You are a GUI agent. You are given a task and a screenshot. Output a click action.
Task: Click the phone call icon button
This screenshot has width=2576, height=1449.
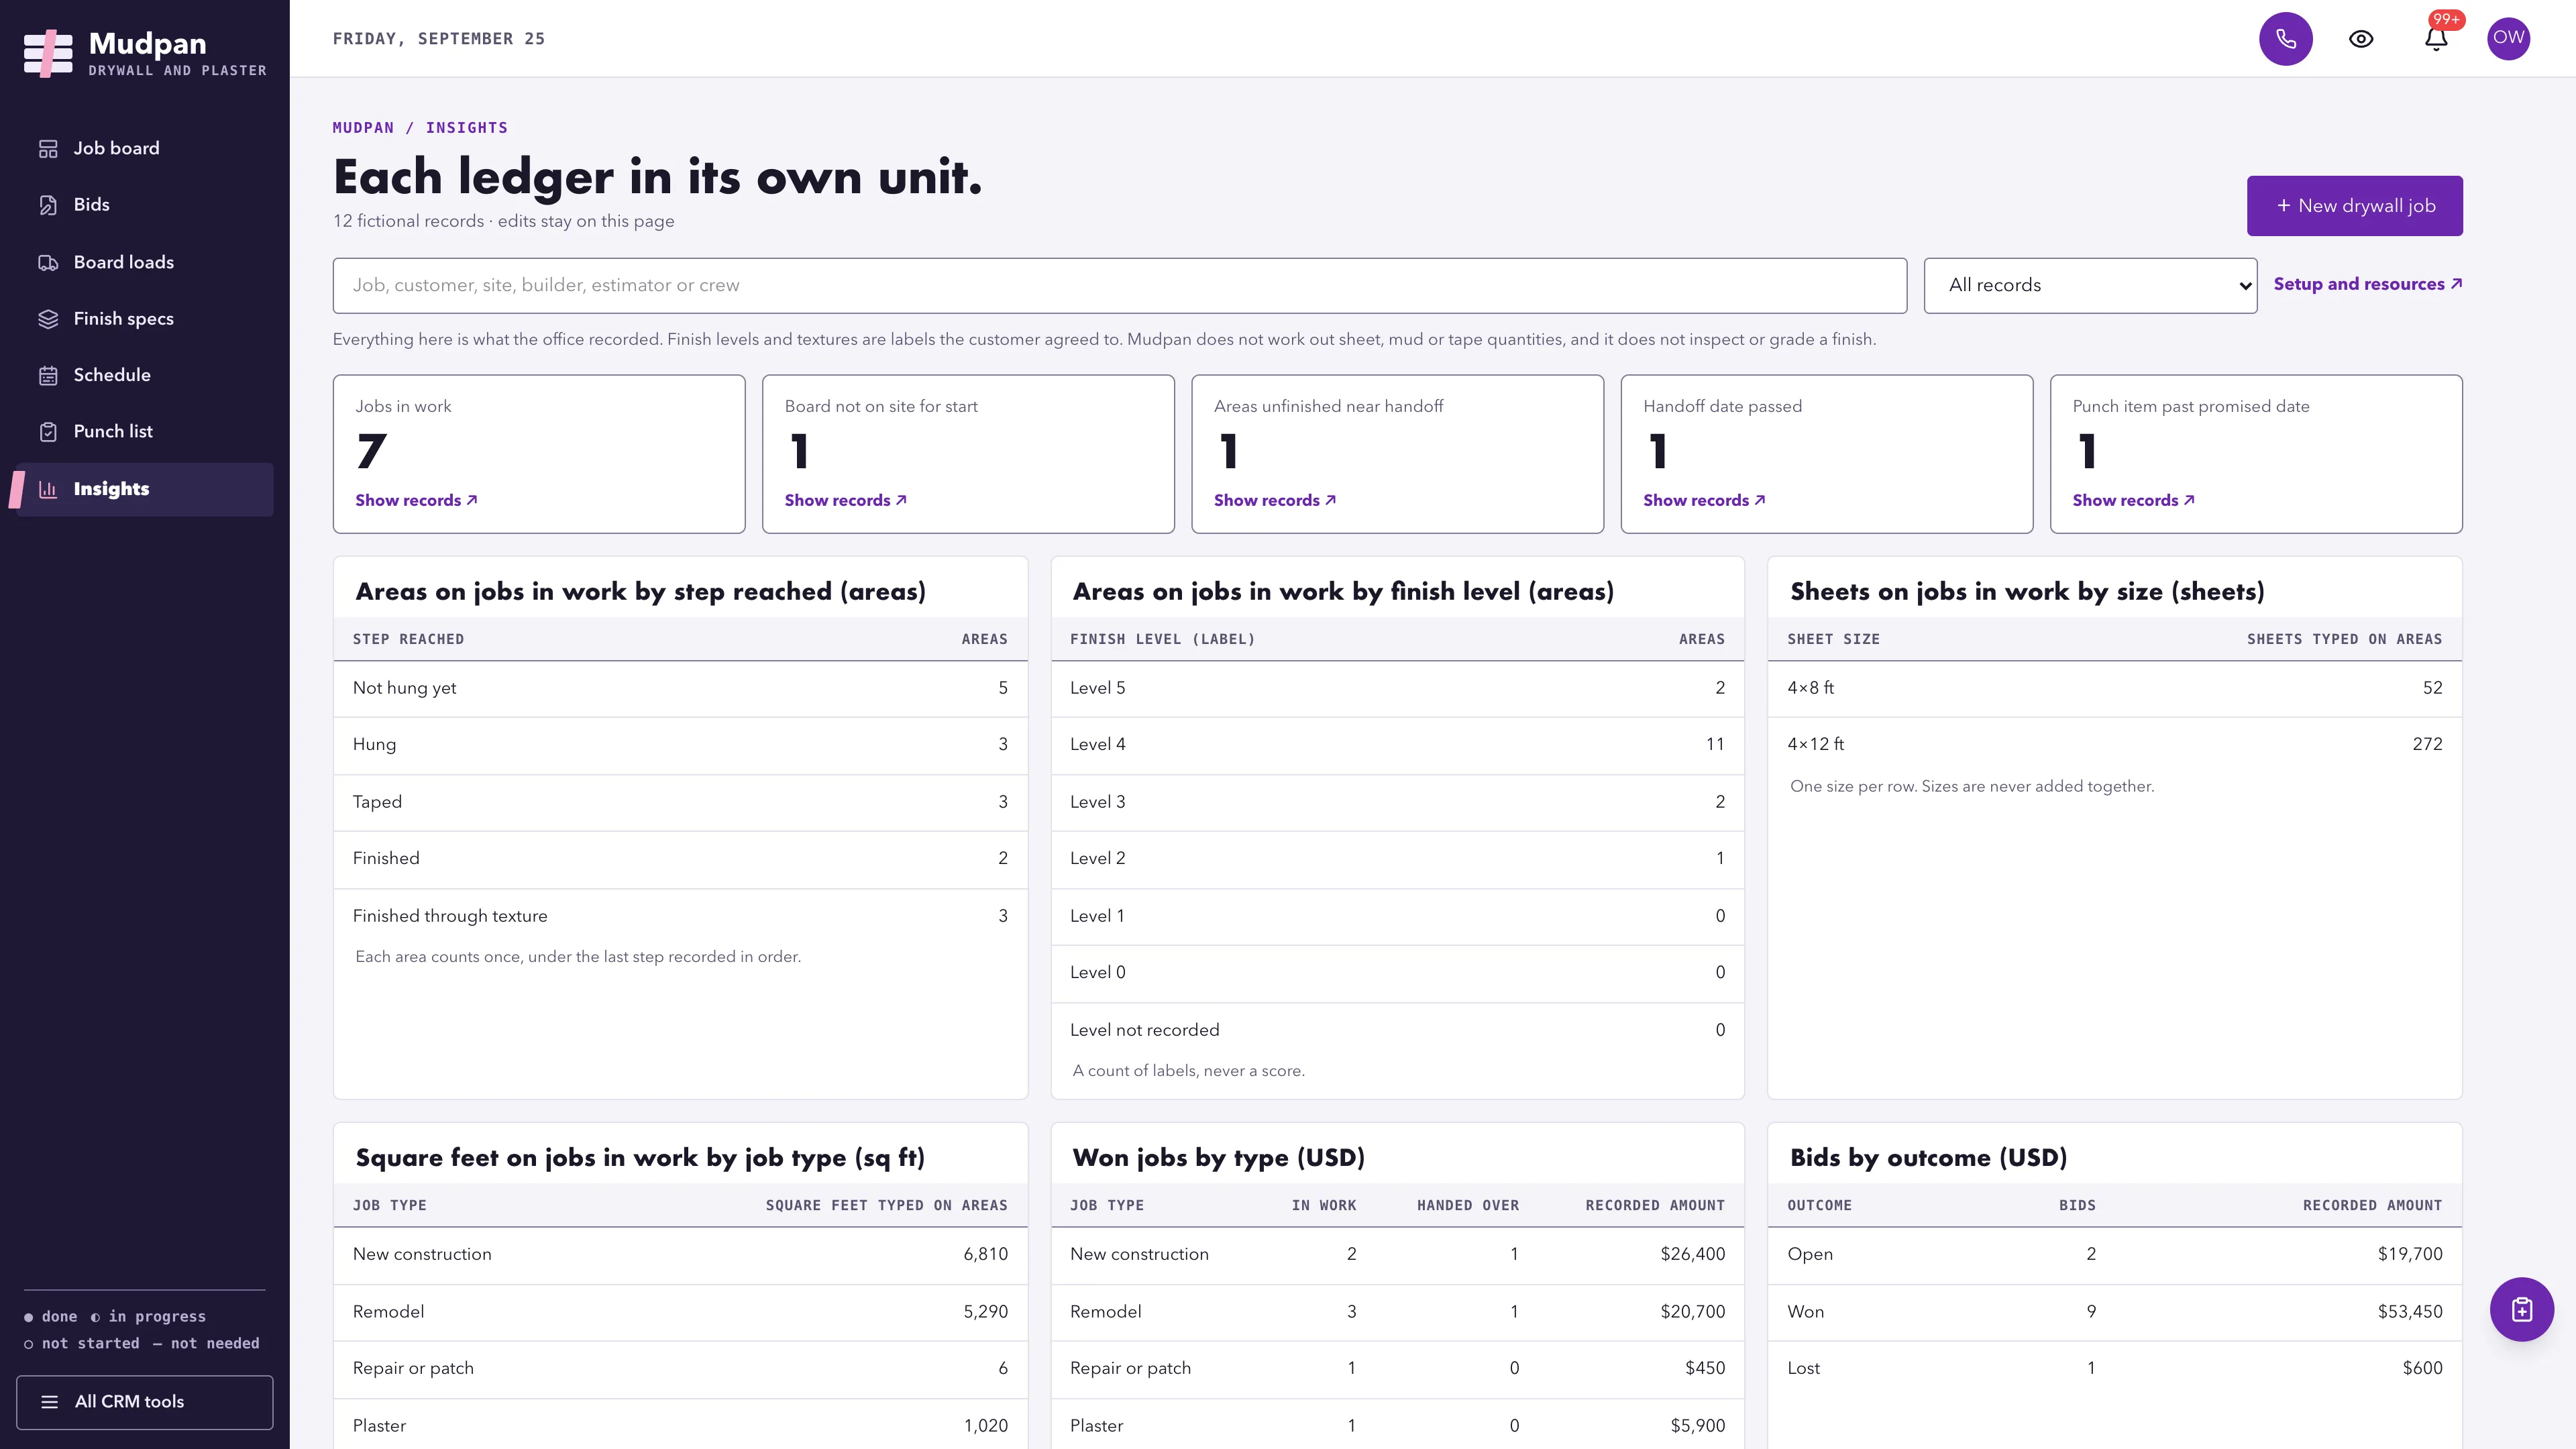pos(2285,39)
